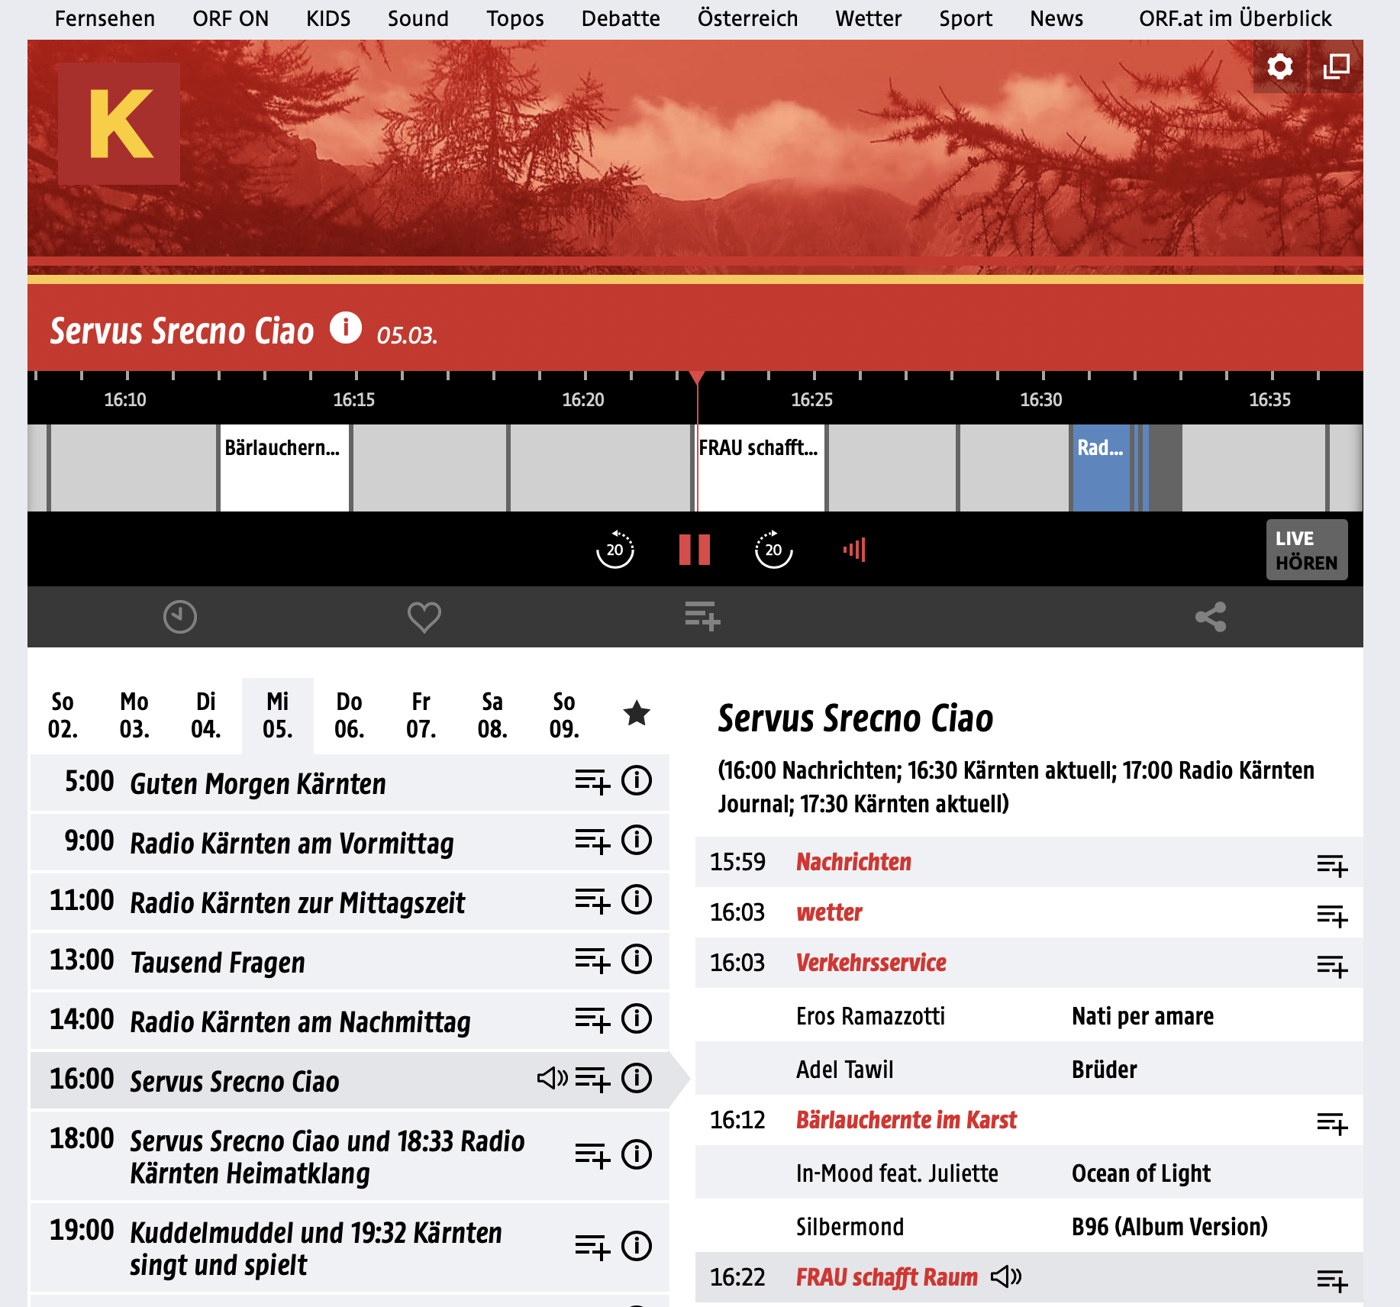Image resolution: width=1400 pixels, height=1307 pixels.
Task: Play the wetter segment
Action: 829,912
